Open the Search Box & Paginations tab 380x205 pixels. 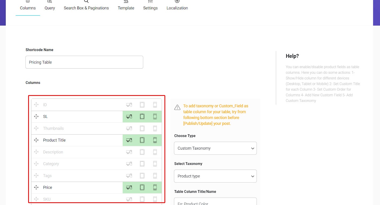coord(86,6)
